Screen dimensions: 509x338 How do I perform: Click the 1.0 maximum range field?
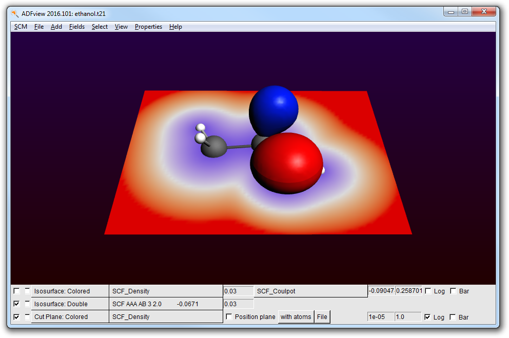[x=408, y=316]
